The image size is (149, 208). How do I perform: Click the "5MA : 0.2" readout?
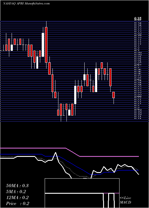point(16,192)
